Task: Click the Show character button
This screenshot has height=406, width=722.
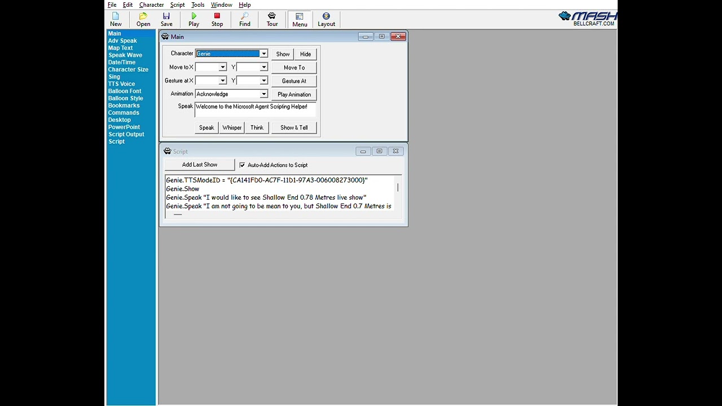Action: [283, 54]
